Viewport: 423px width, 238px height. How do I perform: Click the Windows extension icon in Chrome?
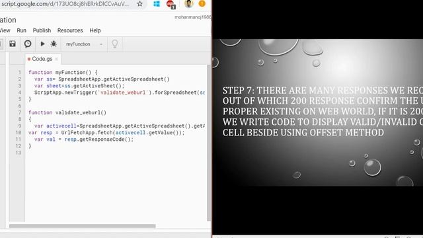(x=157, y=4)
